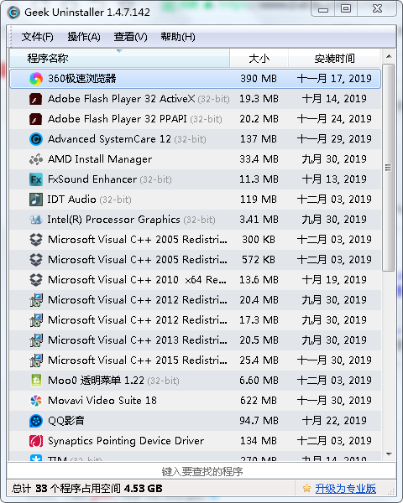This screenshot has height=503, width=403.
Task: Open the 帮助(H) menu
Action: click(x=178, y=37)
